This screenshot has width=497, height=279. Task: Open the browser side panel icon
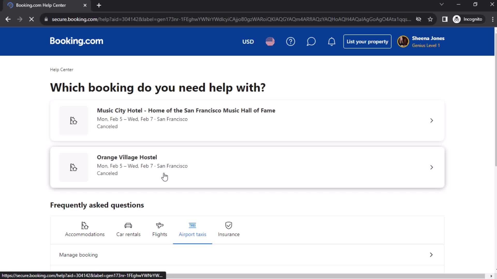point(445,19)
